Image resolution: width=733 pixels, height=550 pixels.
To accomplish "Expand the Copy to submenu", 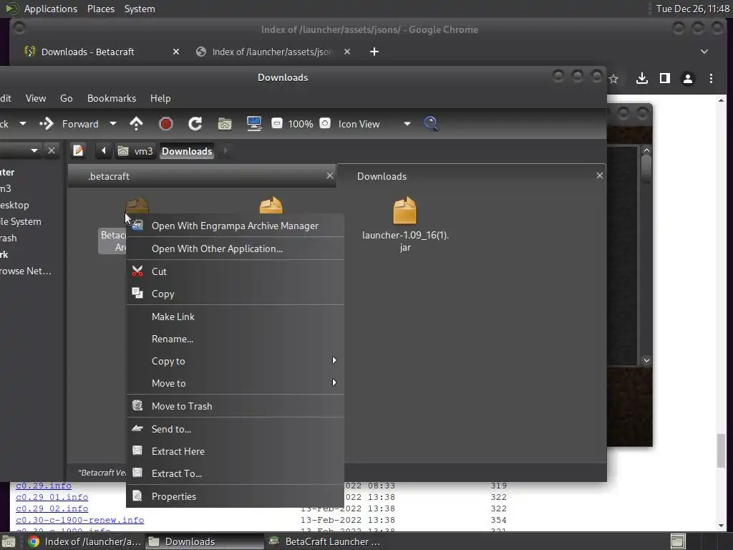I will [235, 361].
